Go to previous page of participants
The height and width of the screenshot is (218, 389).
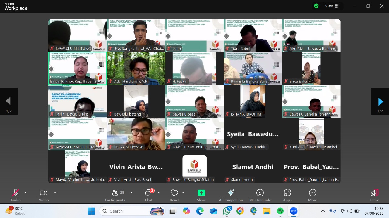pyautogui.click(x=9, y=101)
